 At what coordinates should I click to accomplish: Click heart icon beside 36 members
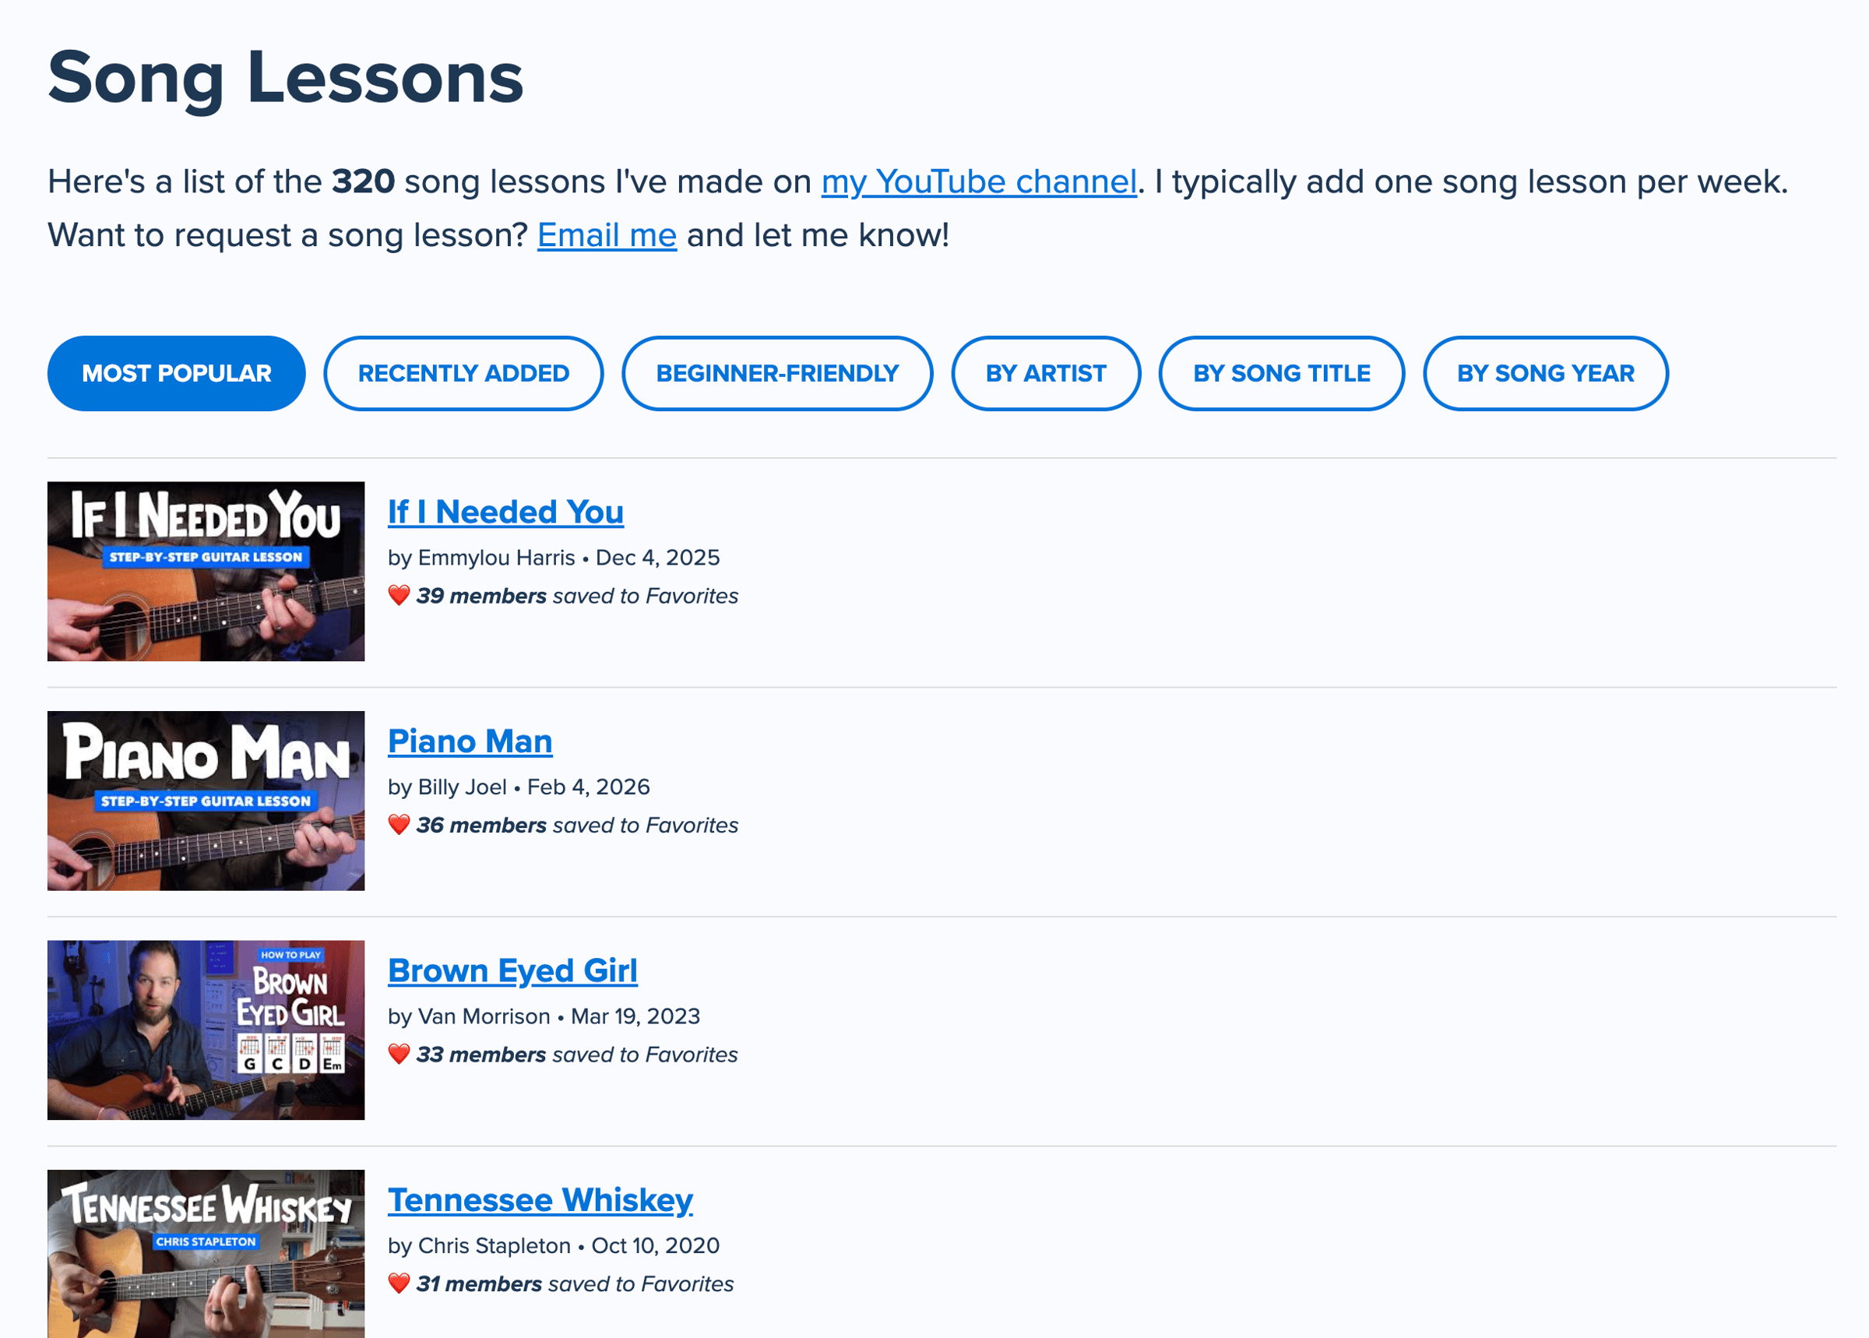coord(399,824)
